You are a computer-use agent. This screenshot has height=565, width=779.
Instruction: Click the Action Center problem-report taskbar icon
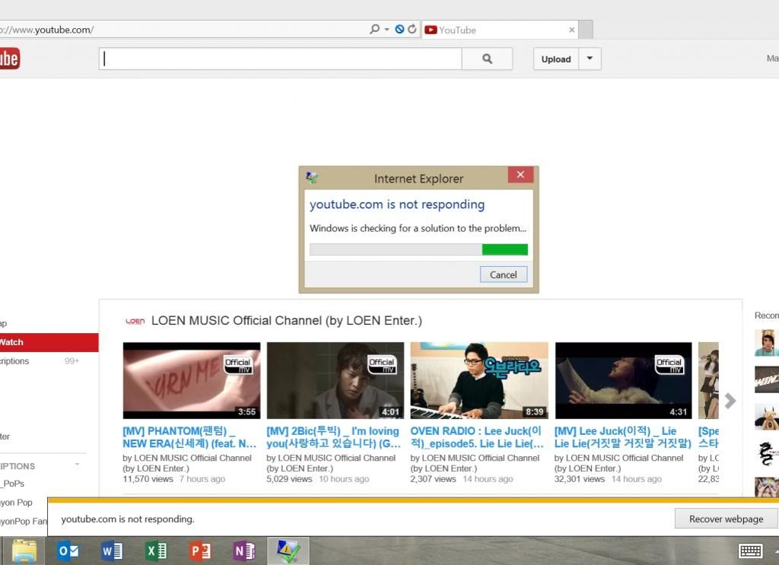(x=288, y=551)
